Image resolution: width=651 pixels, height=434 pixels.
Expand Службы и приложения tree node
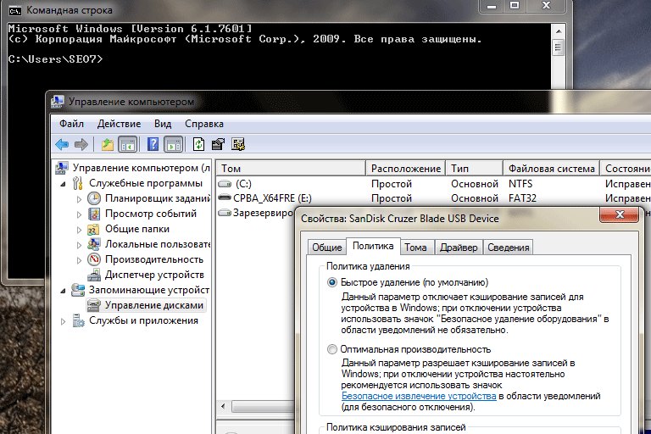click(64, 320)
